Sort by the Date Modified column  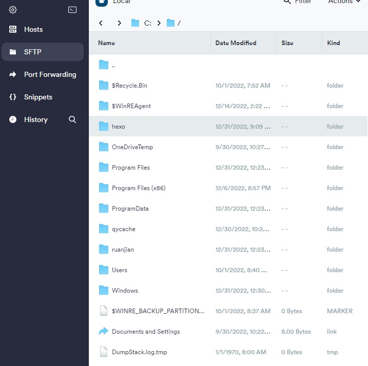point(236,43)
